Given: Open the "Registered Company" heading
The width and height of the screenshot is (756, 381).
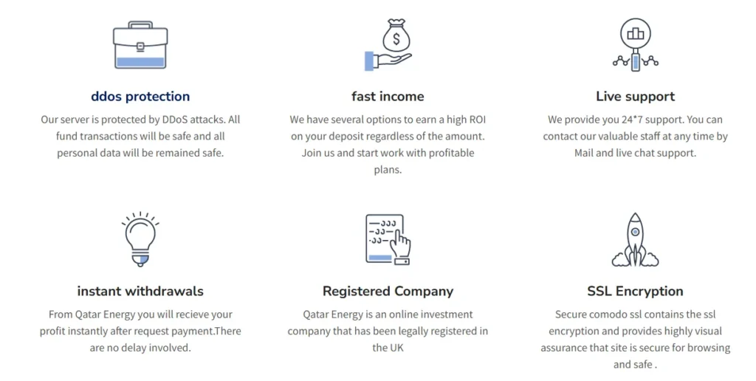Looking at the screenshot, I should 388,291.
